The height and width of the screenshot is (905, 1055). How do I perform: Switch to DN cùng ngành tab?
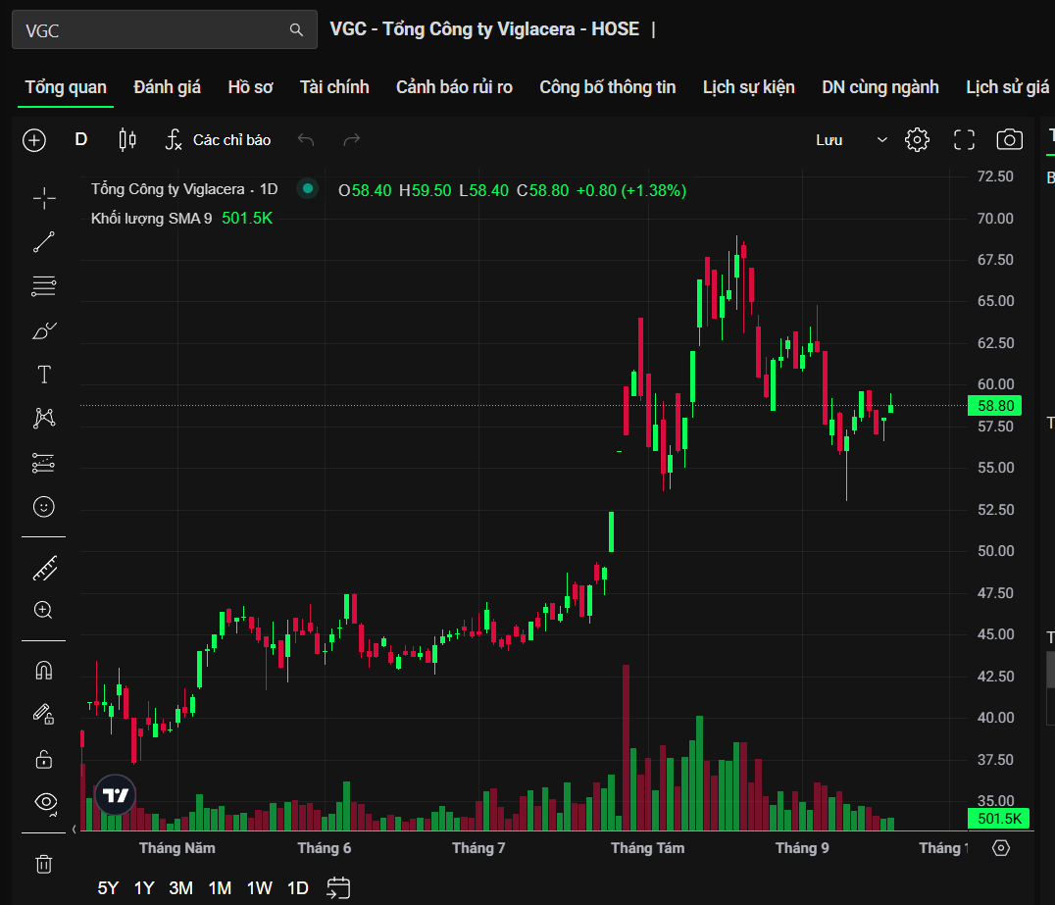(880, 87)
